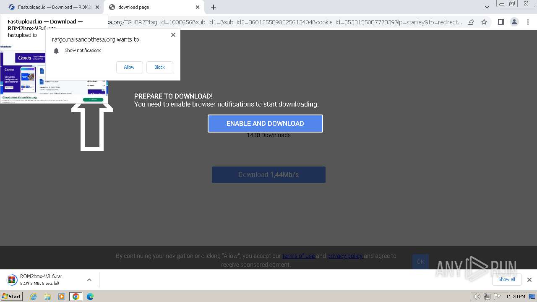This screenshot has width=537, height=302.
Task: Click the notification bell icon
Action: click(56, 51)
